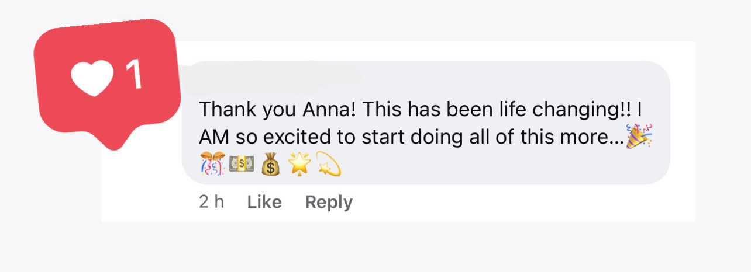Click the party popper emoji
751x272 pixels.
point(639,137)
